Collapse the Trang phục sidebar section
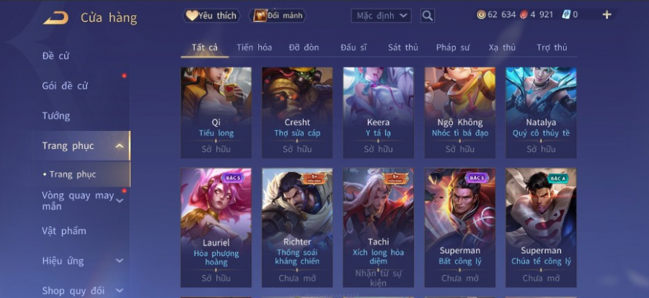 click(x=120, y=145)
